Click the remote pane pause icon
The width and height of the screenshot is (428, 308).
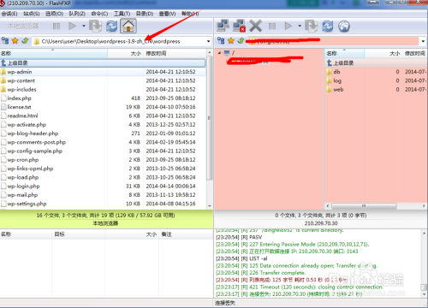272,27
